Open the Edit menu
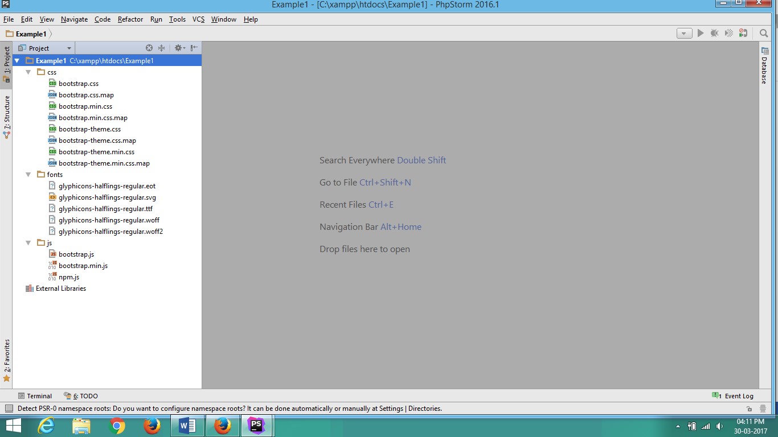The height and width of the screenshot is (437, 778). (27, 19)
